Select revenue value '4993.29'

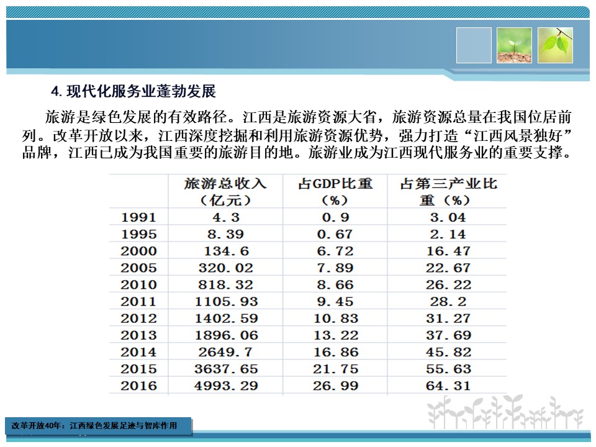[227, 386]
